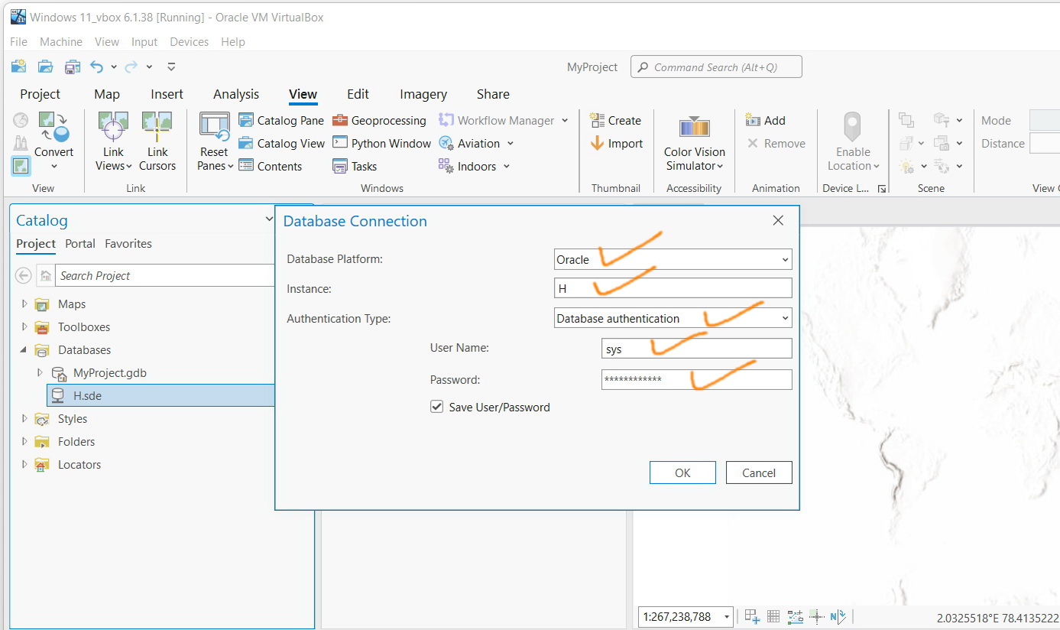The width and height of the screenshot is (1060, 630).
Task: Open the Catalog Pane from the ribbon
Action: (281, 120)
